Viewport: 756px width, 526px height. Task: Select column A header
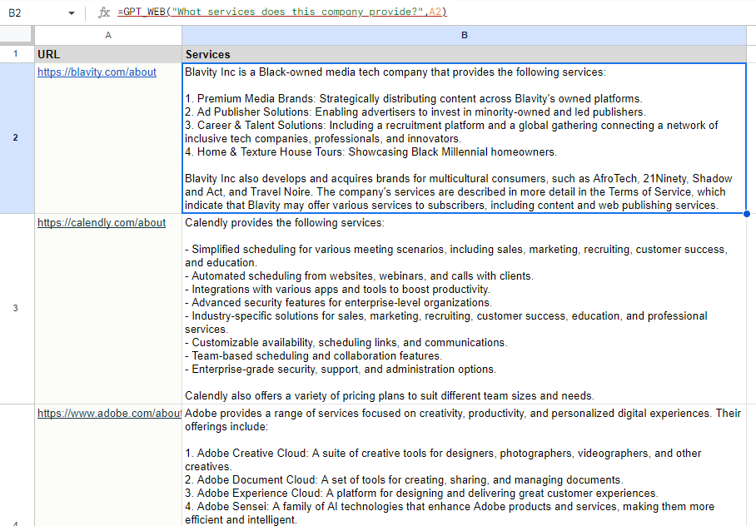click(108, 35)
